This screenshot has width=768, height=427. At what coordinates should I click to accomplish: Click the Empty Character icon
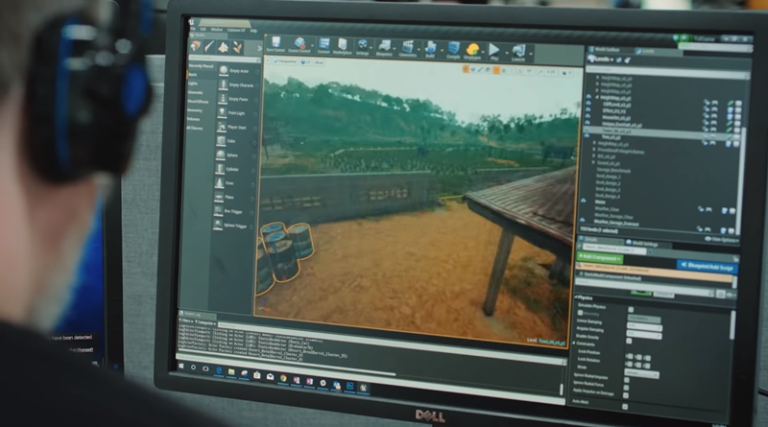(x=223, y=84)
